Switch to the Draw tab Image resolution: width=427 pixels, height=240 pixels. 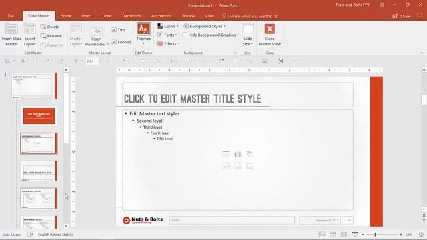click(107, 16)
